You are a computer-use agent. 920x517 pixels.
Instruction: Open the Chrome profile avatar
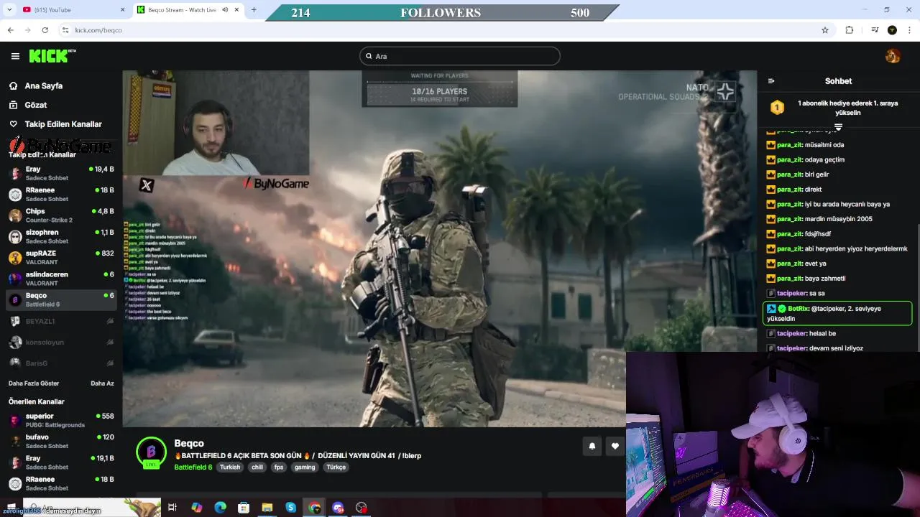[892, 30]
